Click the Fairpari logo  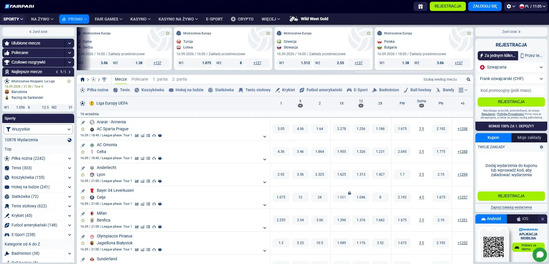(x=20, y=6)
